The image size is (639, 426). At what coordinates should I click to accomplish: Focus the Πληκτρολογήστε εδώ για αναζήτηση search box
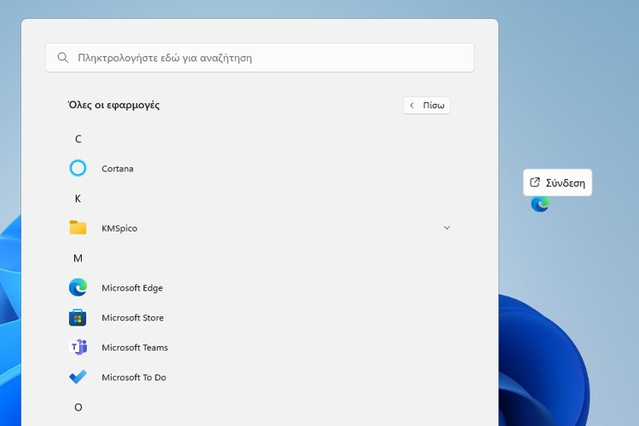pos(260,57)
